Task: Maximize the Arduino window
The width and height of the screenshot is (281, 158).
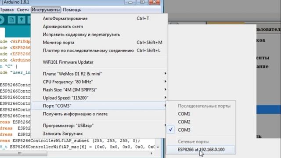Action: (x=142, y=2)
